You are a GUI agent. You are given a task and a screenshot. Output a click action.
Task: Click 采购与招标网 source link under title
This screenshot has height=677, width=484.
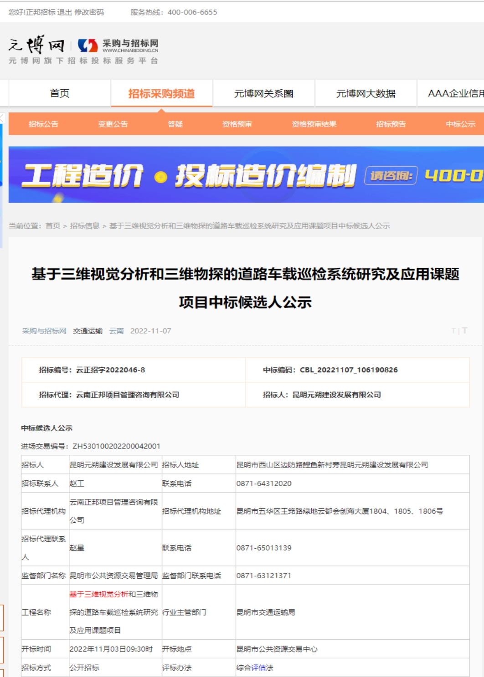(x=44, y=331)
